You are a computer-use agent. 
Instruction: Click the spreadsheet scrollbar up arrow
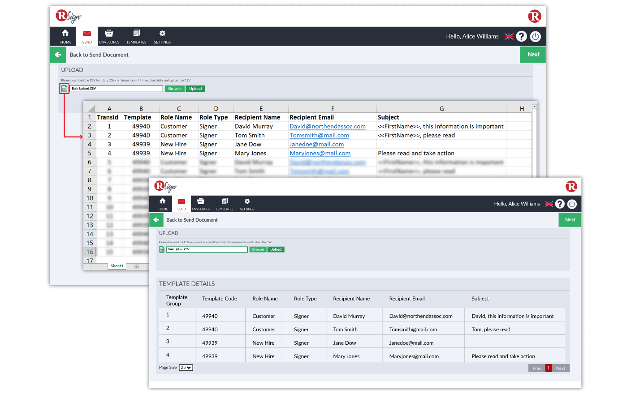tap(534, 107)
